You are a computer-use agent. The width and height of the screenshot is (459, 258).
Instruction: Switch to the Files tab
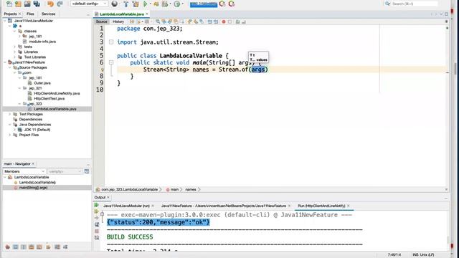(x=30, y=14)
